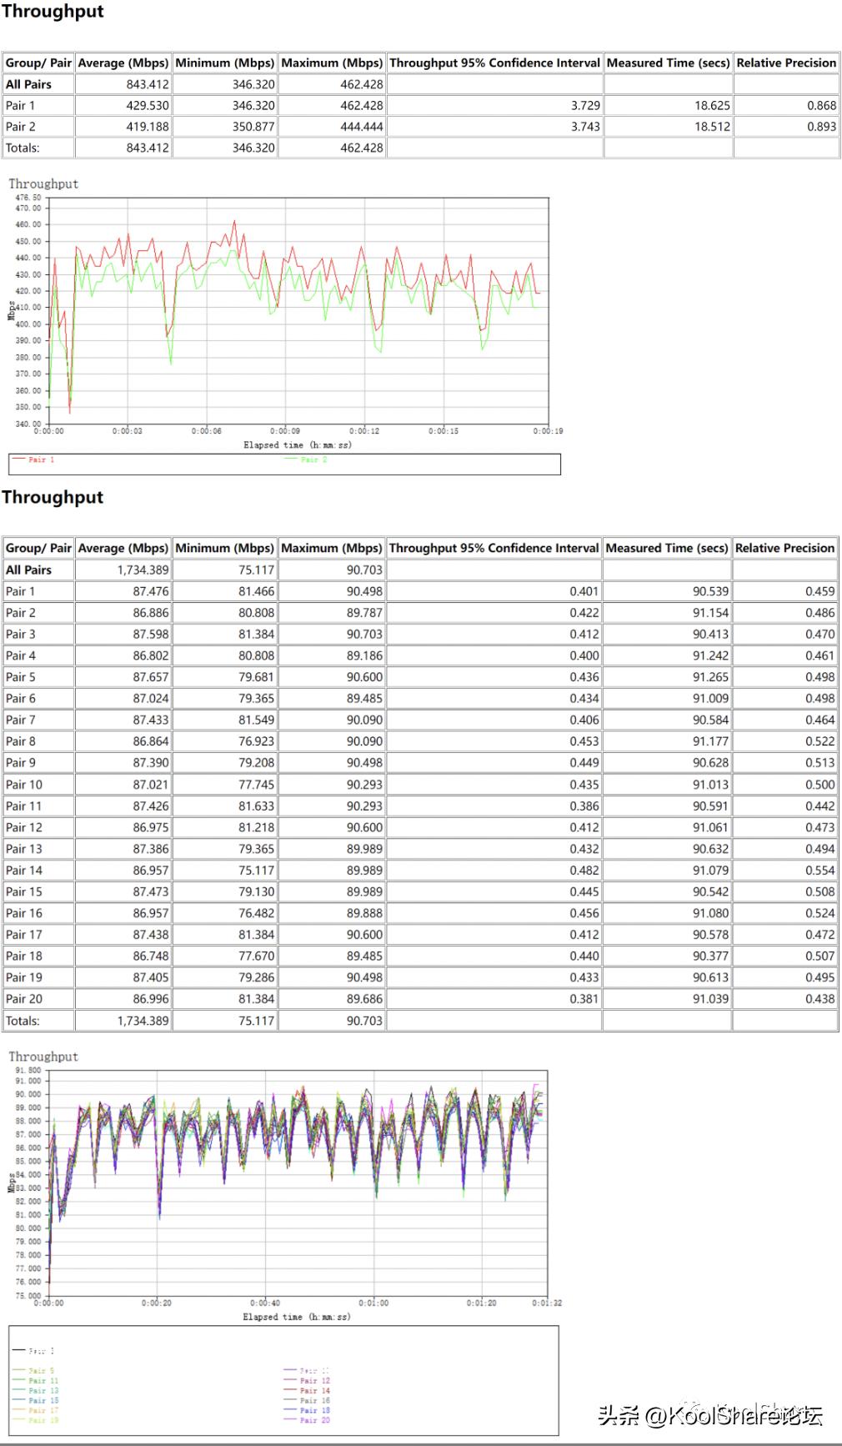Select the 87.657 average value

pyautogui.click(x=151, y=677)
